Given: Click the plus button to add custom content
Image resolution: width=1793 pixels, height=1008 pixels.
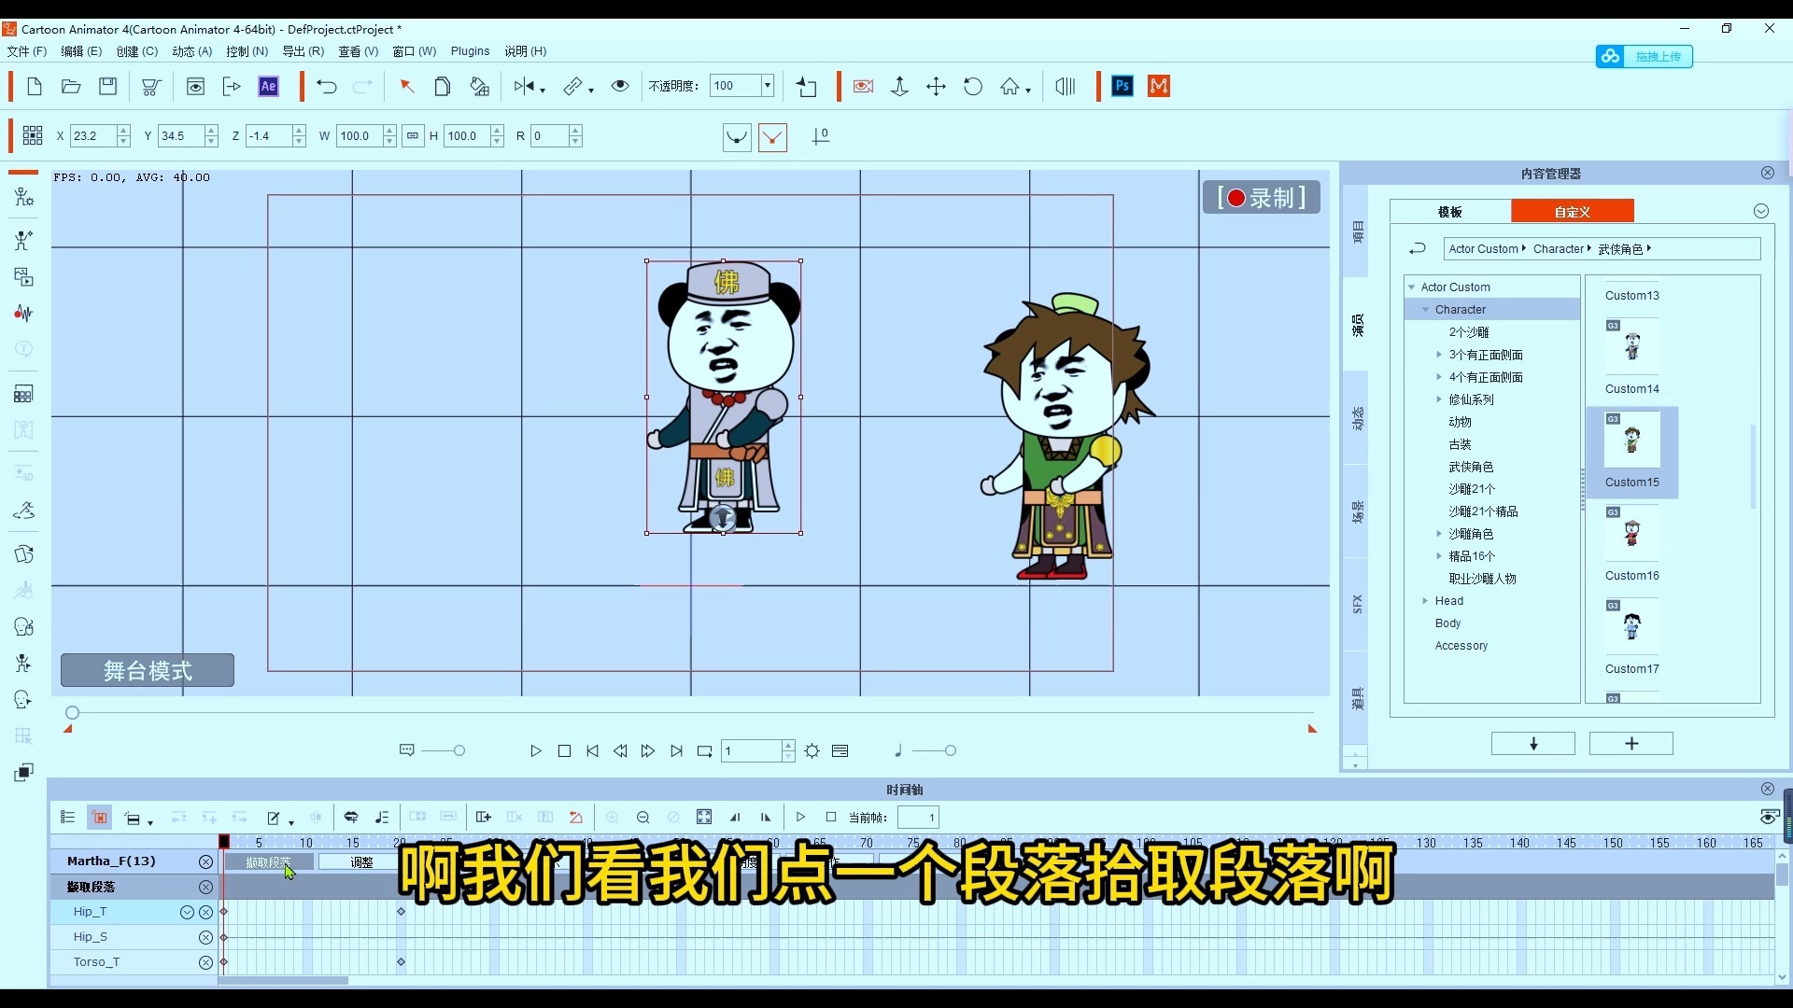Looking at the screenshot, I should [1631, 743].
